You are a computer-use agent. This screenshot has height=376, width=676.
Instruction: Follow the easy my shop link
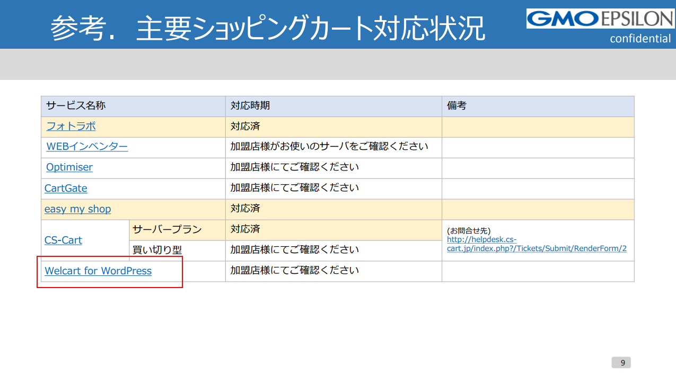[x=78, y=209]
